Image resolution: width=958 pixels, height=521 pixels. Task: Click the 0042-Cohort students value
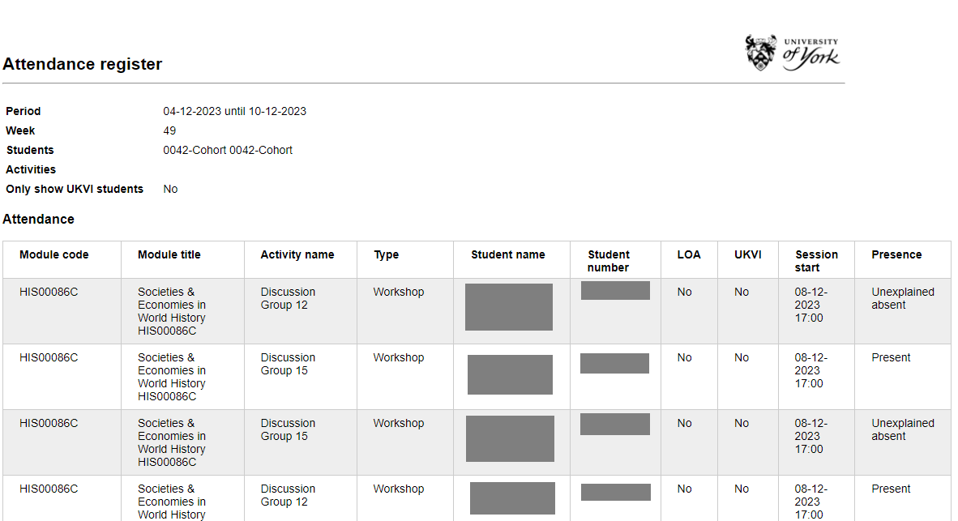[x=228, y=150]
